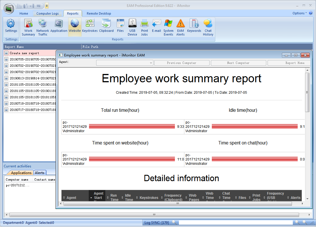Open the USB Device report
Viewport: 316px width, 227px height.
pos(133,27)
